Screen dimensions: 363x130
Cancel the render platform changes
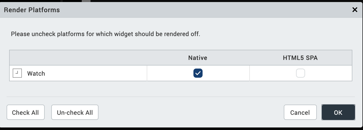coord(300,112)
